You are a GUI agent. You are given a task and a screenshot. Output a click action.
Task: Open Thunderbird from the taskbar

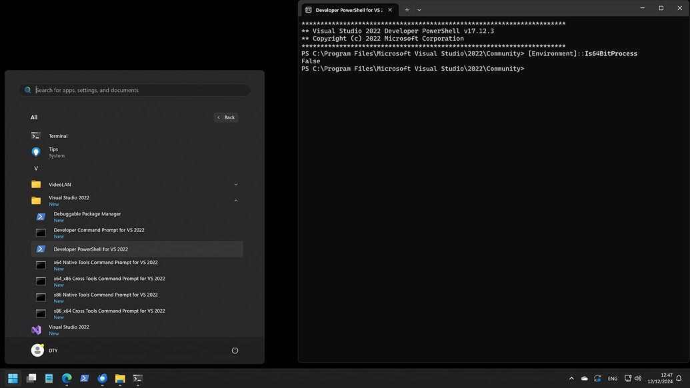pos(103,378)
